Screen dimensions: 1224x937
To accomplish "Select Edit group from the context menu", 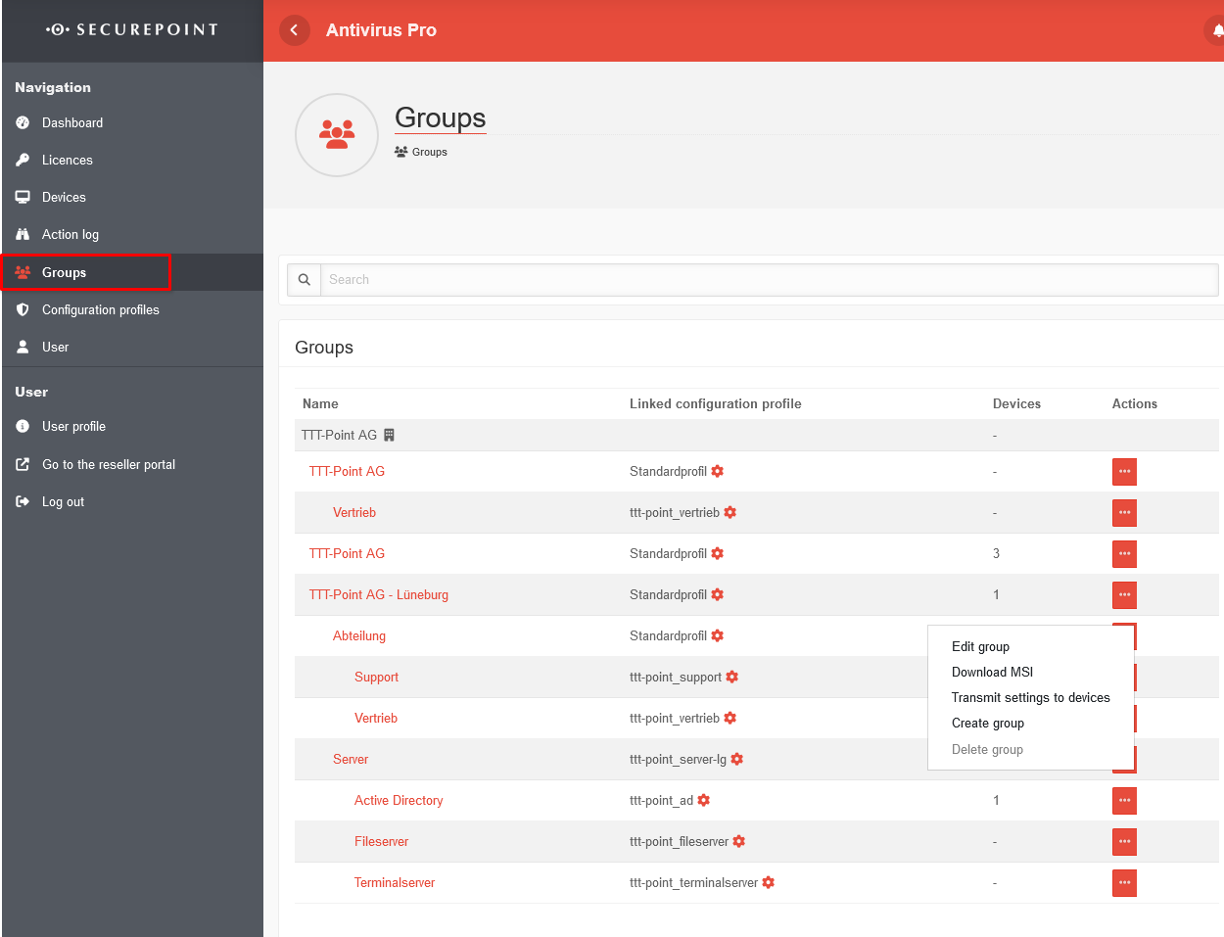I will pos(980,646).
